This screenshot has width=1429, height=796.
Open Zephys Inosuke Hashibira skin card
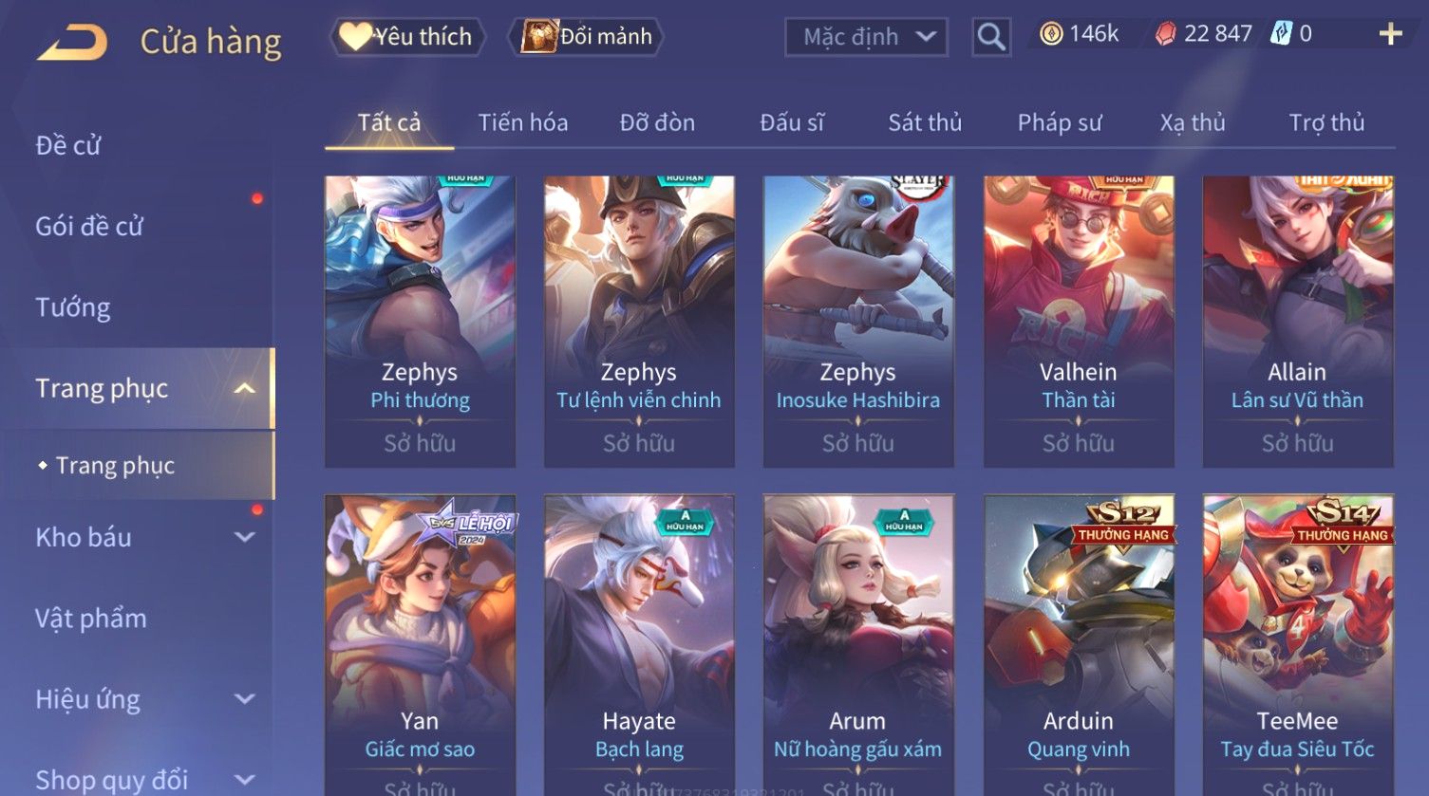tap(858, 322)
